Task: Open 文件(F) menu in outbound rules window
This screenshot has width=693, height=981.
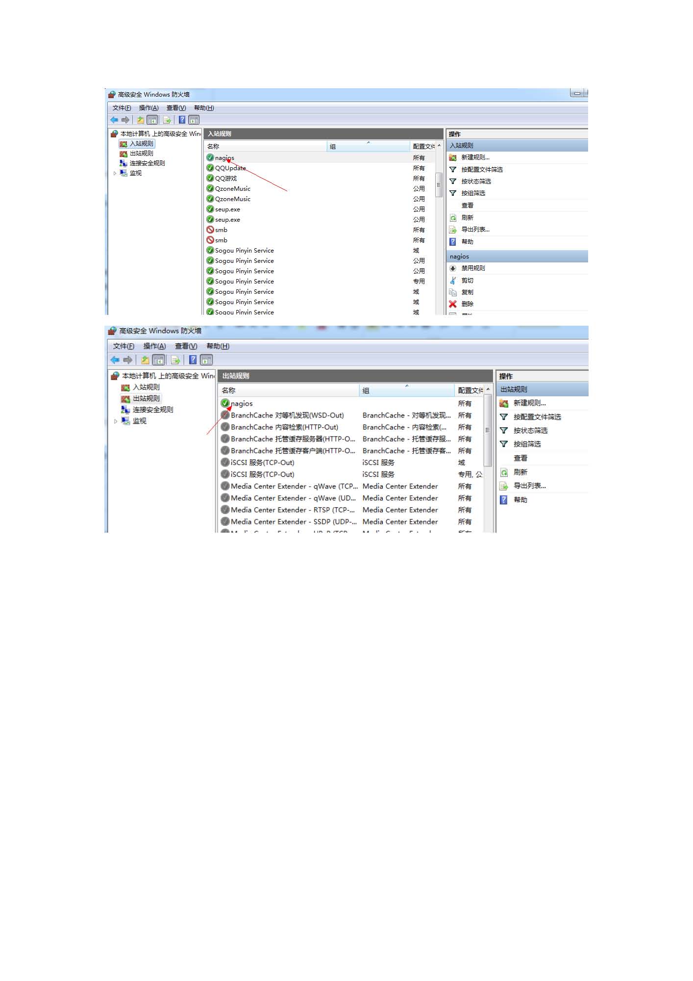Action: (124, 346)
